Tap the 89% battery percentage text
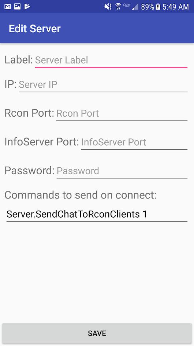 (x=147, y=7)
